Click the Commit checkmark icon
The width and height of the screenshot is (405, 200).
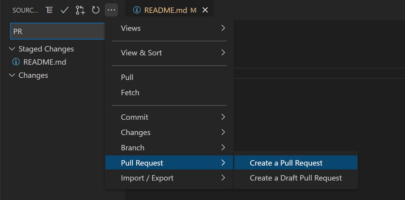click(64, 10)
